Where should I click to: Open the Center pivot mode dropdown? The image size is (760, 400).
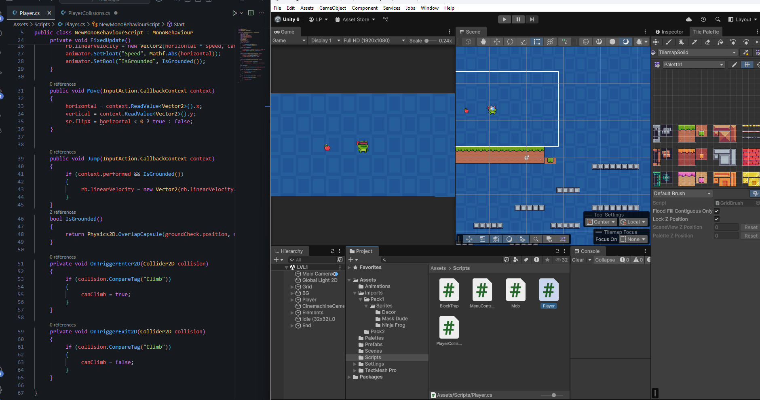coord(601,222)
